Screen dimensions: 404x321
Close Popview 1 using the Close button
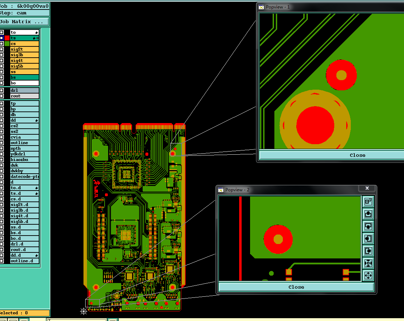click(331, 155)
